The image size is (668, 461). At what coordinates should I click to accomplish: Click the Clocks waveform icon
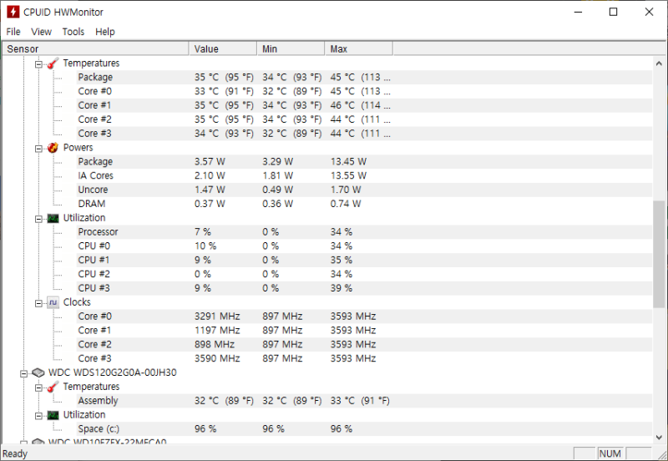(x=53, y=302)
